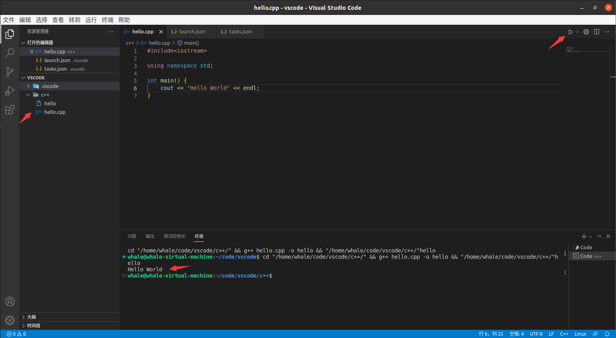Click Linux configuration status item
Screen dimensions: 616x338
[580, 334]
